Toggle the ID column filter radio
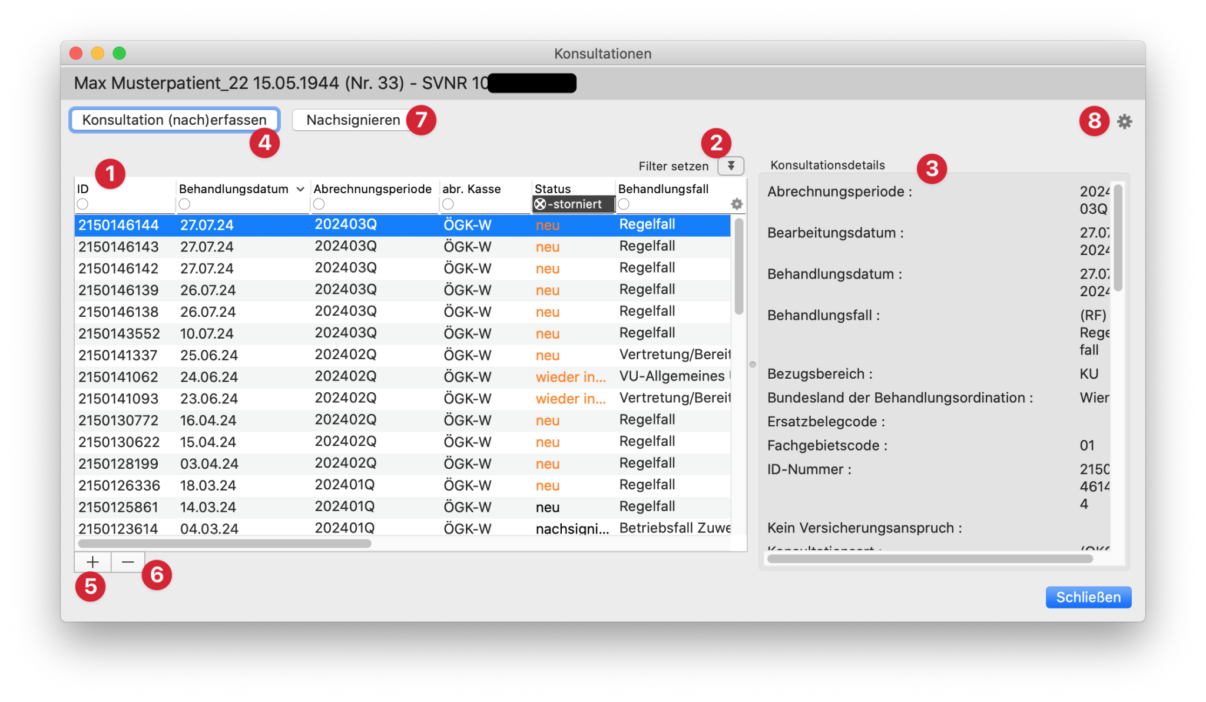This screenshot has width=1206, height=702. 82,204
